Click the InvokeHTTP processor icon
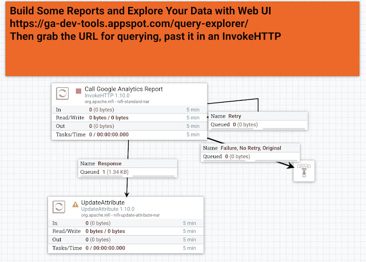This screenshot has width=366, height=262. point(62,93)
